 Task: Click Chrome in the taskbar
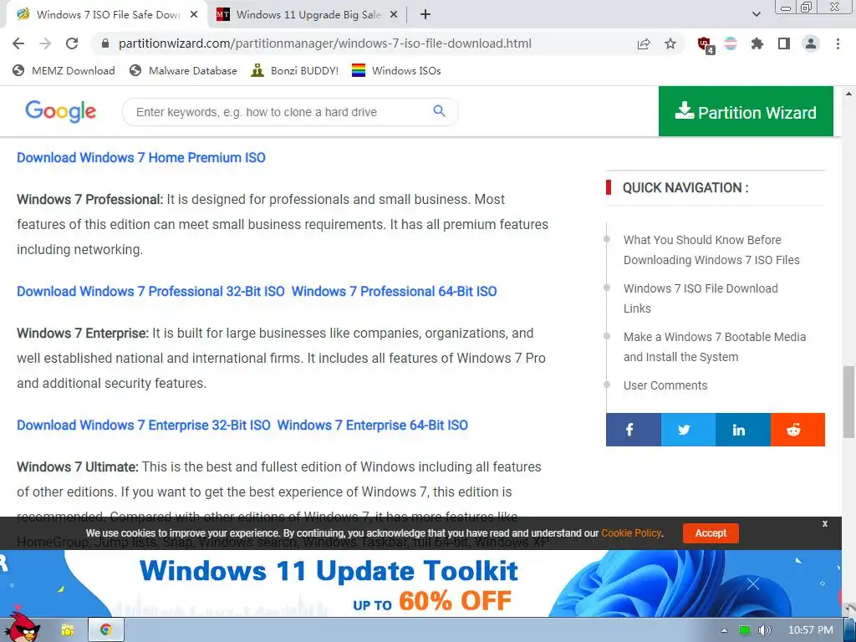click(106, 630)
